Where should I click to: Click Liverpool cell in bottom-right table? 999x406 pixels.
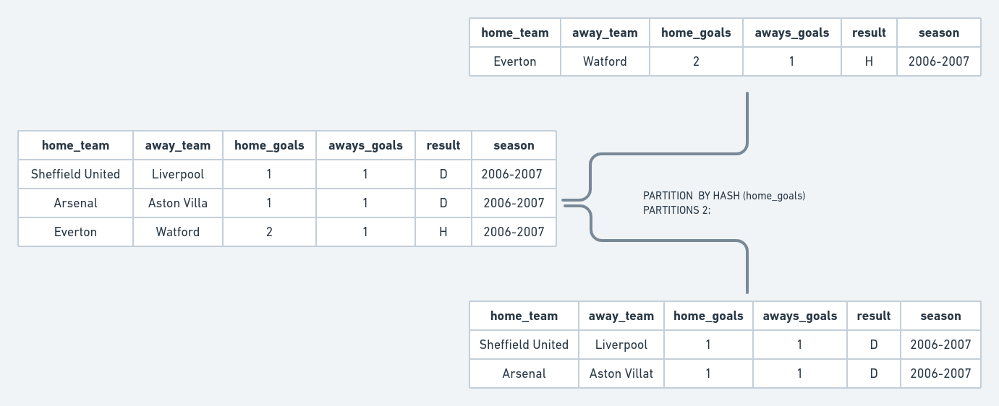click(x=621, y=345)
